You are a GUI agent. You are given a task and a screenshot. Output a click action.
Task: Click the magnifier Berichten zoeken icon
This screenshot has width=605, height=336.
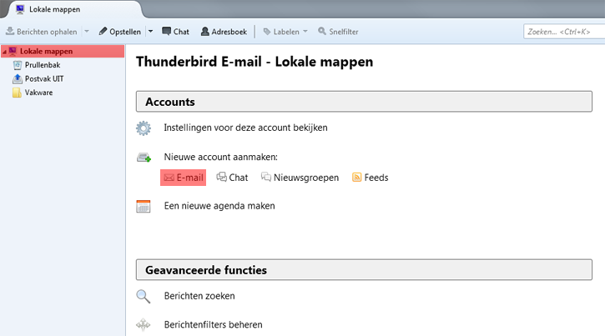[144, 297]
